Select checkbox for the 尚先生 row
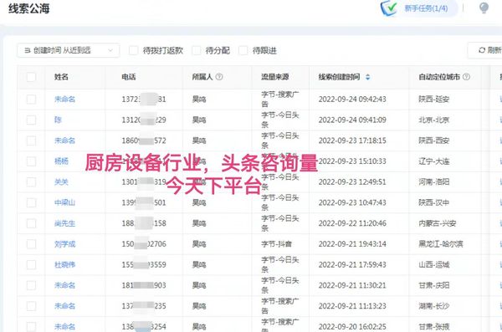This screenshot has width=502, height=332. tap(31, 223)
